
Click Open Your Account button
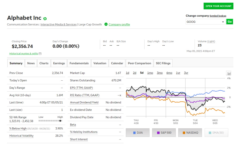tap(218, 6)
